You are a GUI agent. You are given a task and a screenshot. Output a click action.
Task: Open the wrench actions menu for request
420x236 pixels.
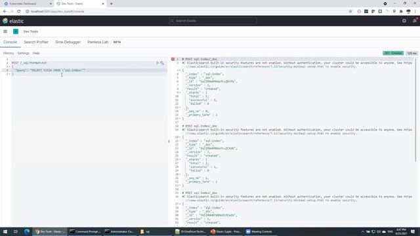162,63
